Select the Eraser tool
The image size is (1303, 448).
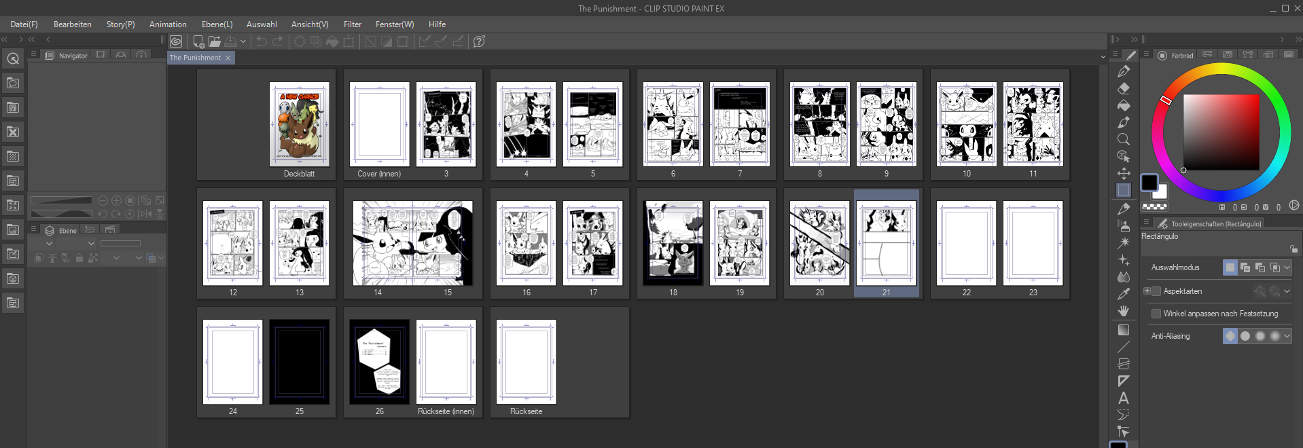coord(1124,88)
